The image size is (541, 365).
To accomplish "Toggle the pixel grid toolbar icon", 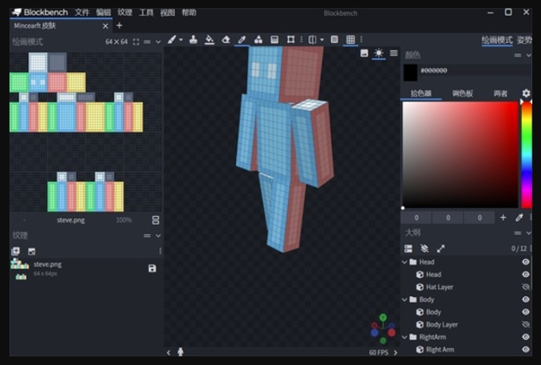I will [350, 40].
